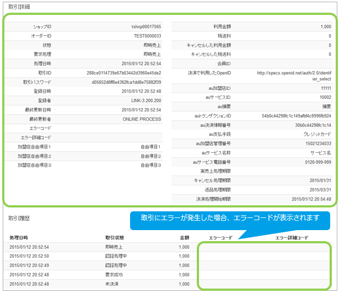This screenshot has width=339, height=293.
Task: Click the 未決済 status in history
Action: click(111, 284)
